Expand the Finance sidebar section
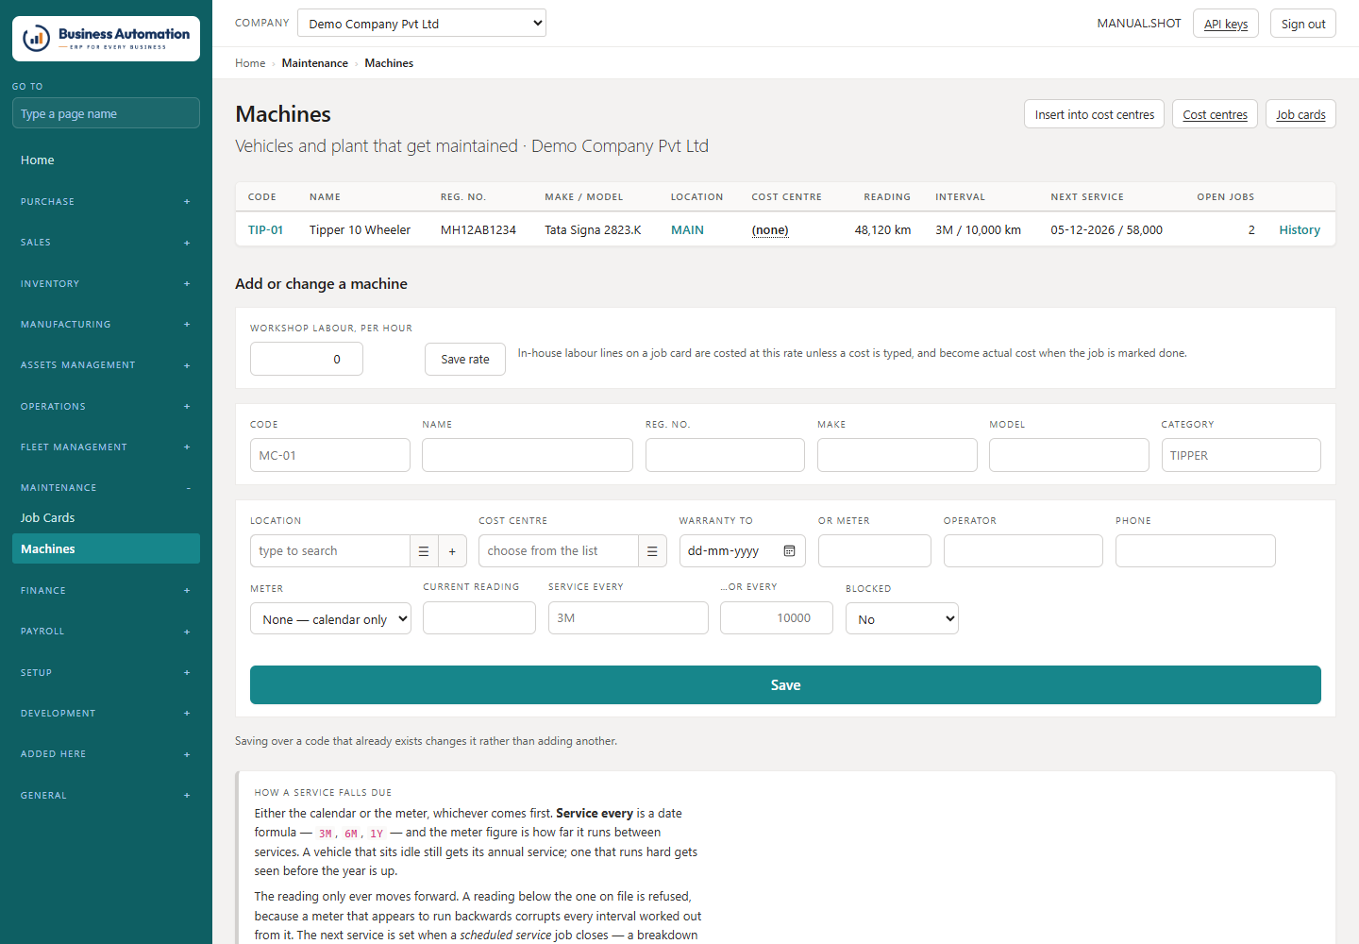 [x=106, y=591]
